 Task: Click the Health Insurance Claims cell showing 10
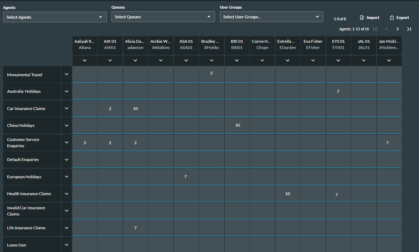tap(288, 194)
